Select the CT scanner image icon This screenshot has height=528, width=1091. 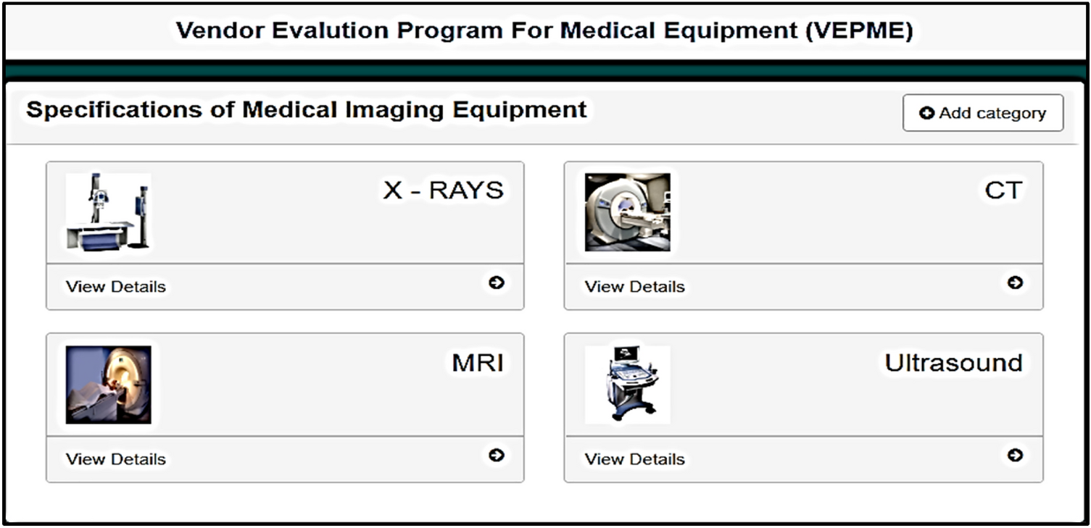[628, 212]
